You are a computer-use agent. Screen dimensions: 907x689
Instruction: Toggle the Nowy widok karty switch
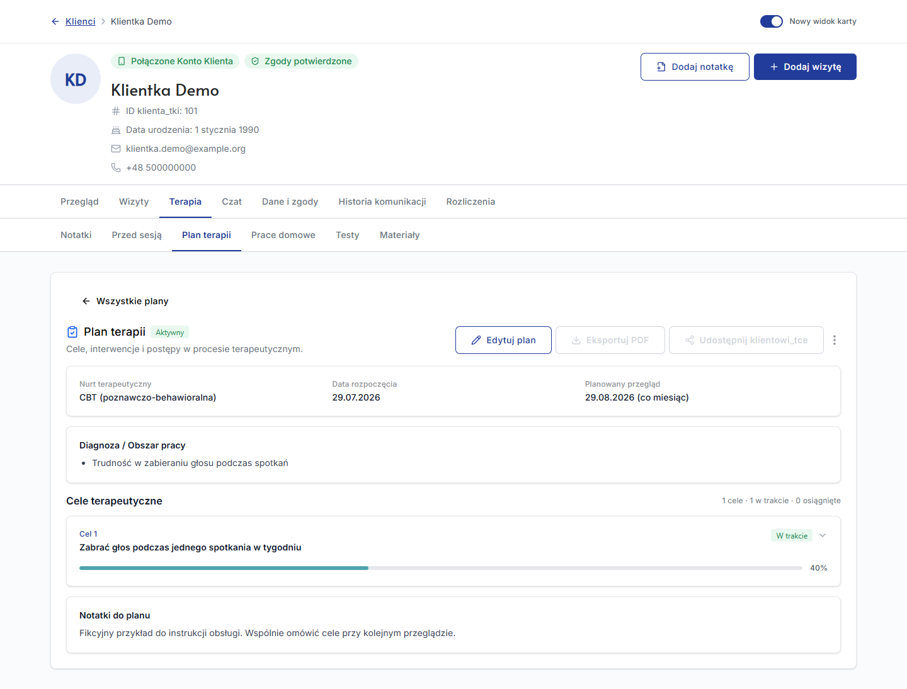(772, 21)
